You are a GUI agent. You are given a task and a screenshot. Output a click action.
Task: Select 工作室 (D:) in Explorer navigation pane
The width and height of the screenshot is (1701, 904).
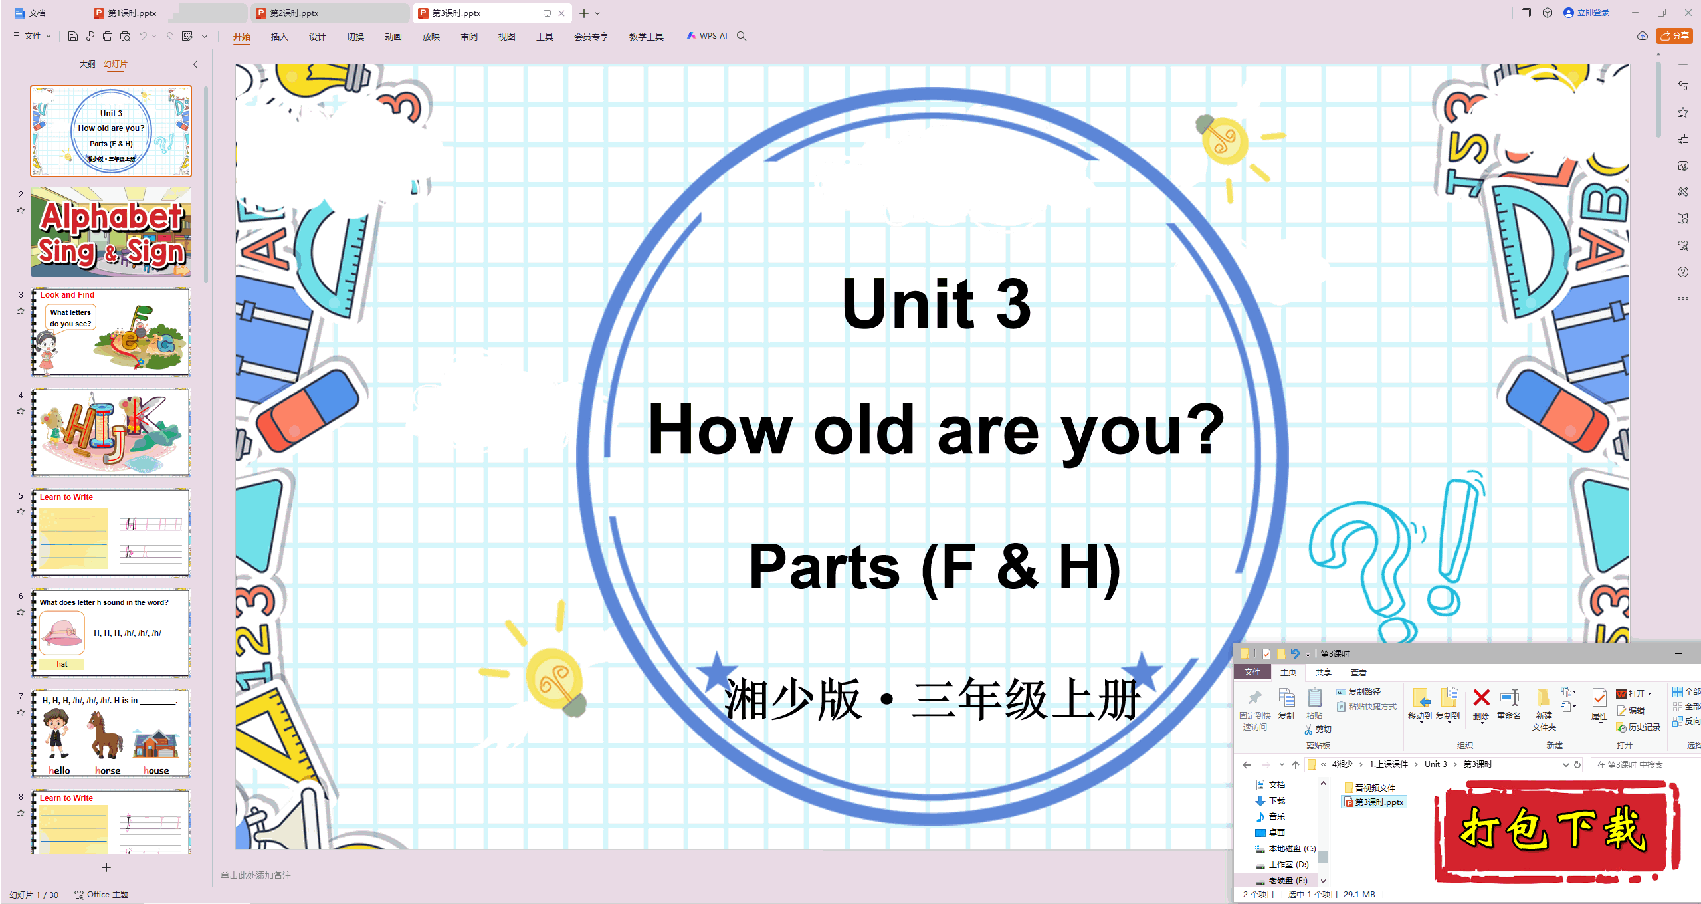click(x=1282, y=865)
